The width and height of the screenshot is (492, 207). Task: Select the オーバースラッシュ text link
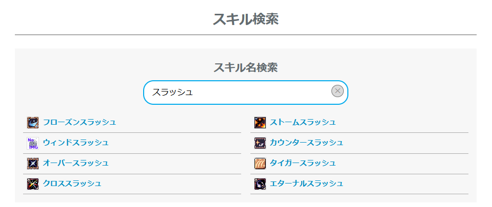click(76, 163)
